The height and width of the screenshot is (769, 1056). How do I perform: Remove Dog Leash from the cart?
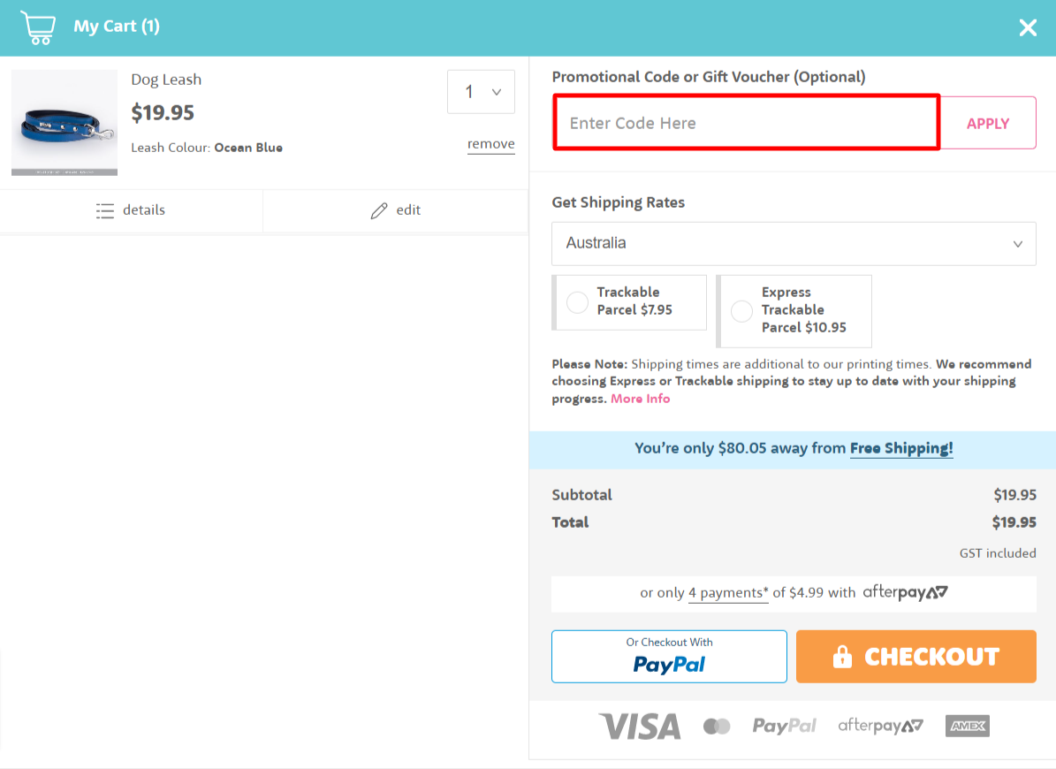pyautogui.click(x=490, y=144)
